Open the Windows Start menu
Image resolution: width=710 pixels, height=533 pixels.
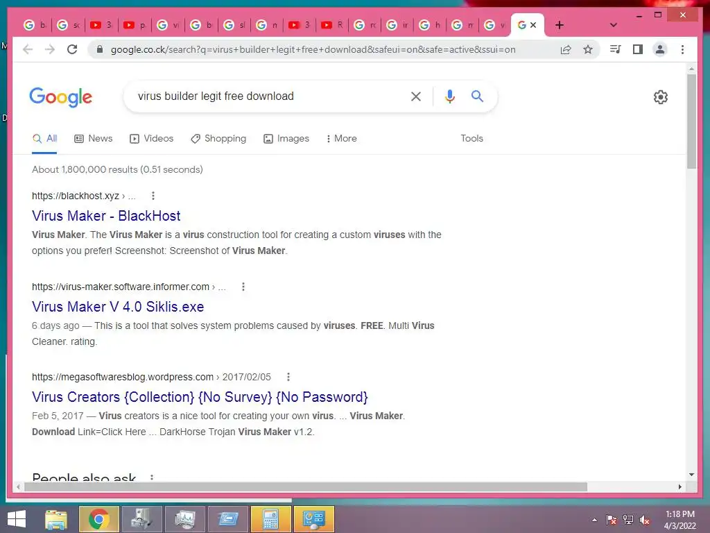[x=17, y=519]
